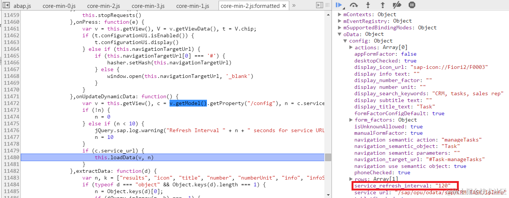Expand the mContexts object
The image size is (509, 198).
[x=339, y=14]
